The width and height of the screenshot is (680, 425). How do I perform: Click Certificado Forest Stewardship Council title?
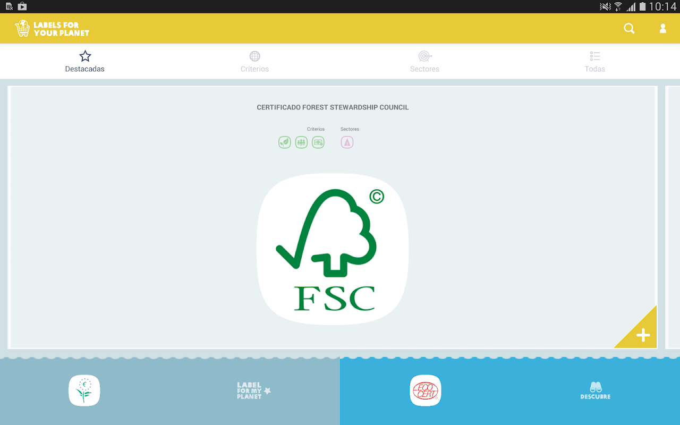tap(333, 107)
